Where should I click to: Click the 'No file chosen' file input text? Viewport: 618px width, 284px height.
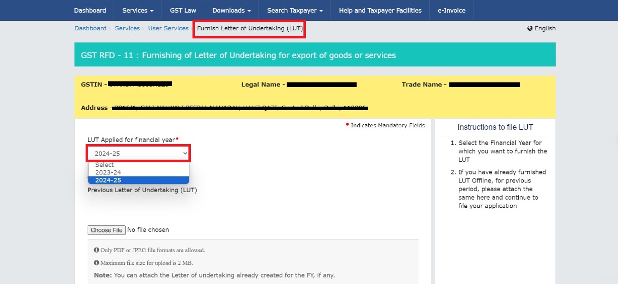click(148, 230)
